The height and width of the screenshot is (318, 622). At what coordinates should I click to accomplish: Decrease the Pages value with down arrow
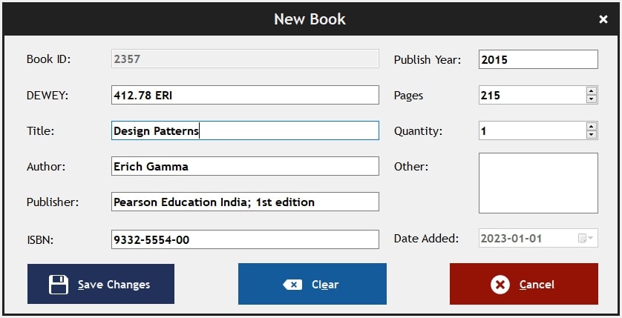592,99
